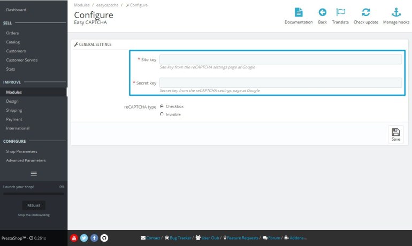
Task: Open the Documentation page icon
Action: (299, 12)
